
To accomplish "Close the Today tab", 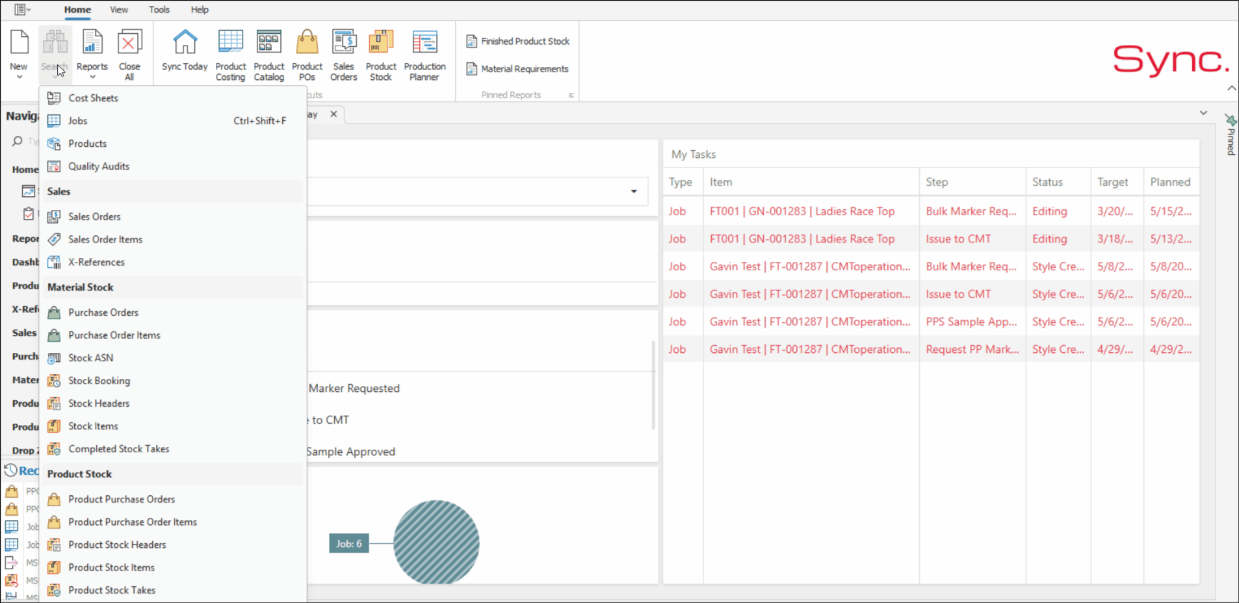I will click(333, 114).
